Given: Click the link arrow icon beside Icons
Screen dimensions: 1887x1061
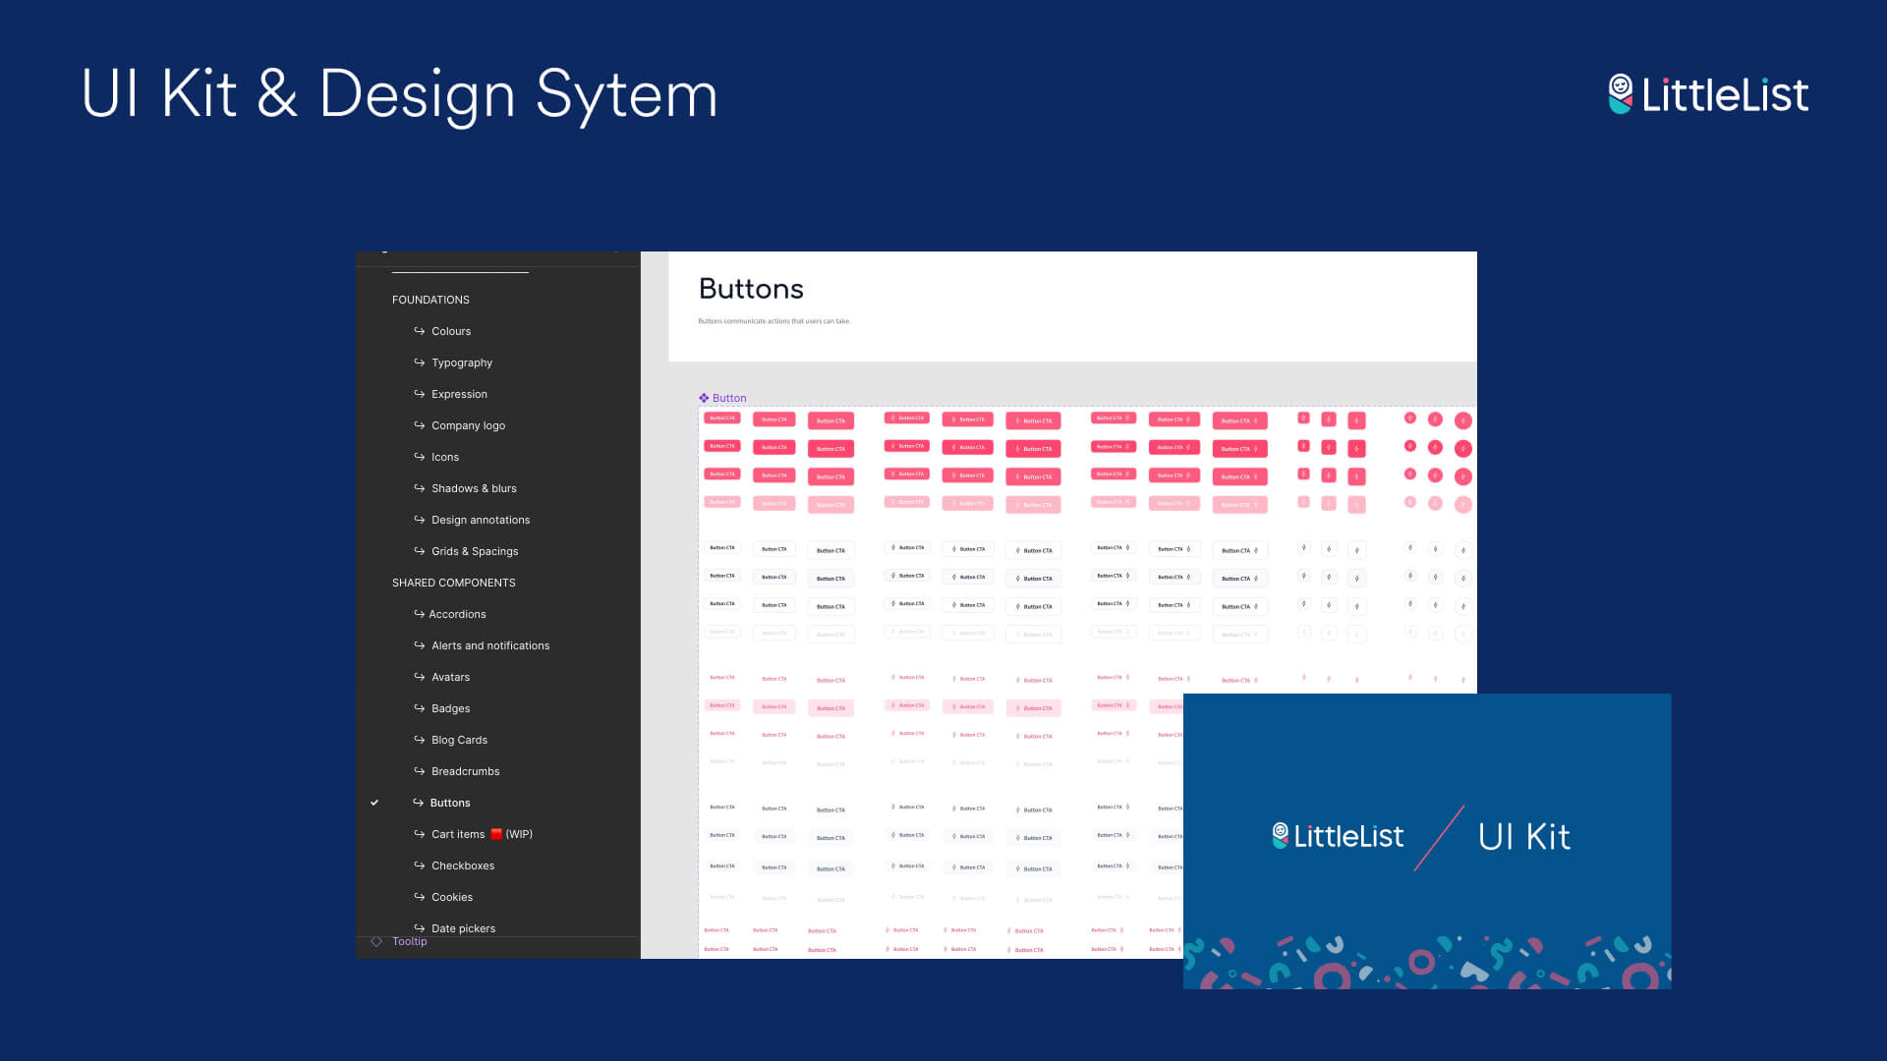Looking at the screenshot, I should (x=420, y=457).
